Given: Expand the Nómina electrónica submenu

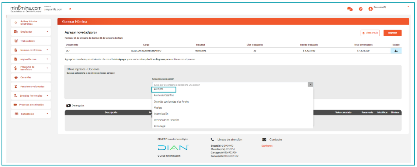Looking at the screenshot, I should [x=47, y=50].
